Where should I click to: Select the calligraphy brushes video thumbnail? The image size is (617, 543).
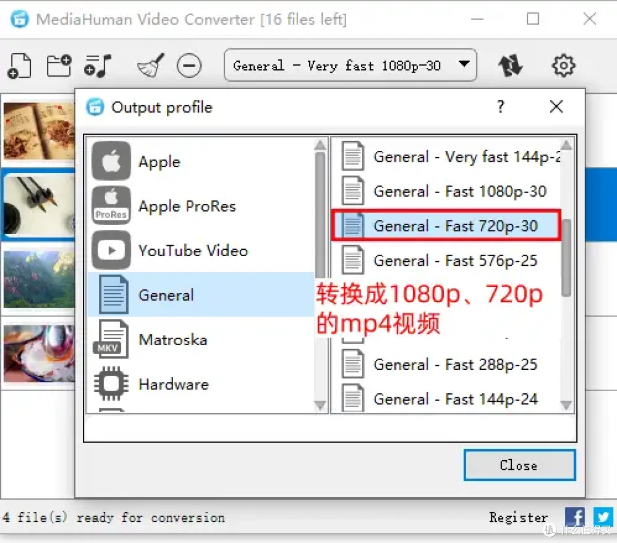tap(39, 205)
